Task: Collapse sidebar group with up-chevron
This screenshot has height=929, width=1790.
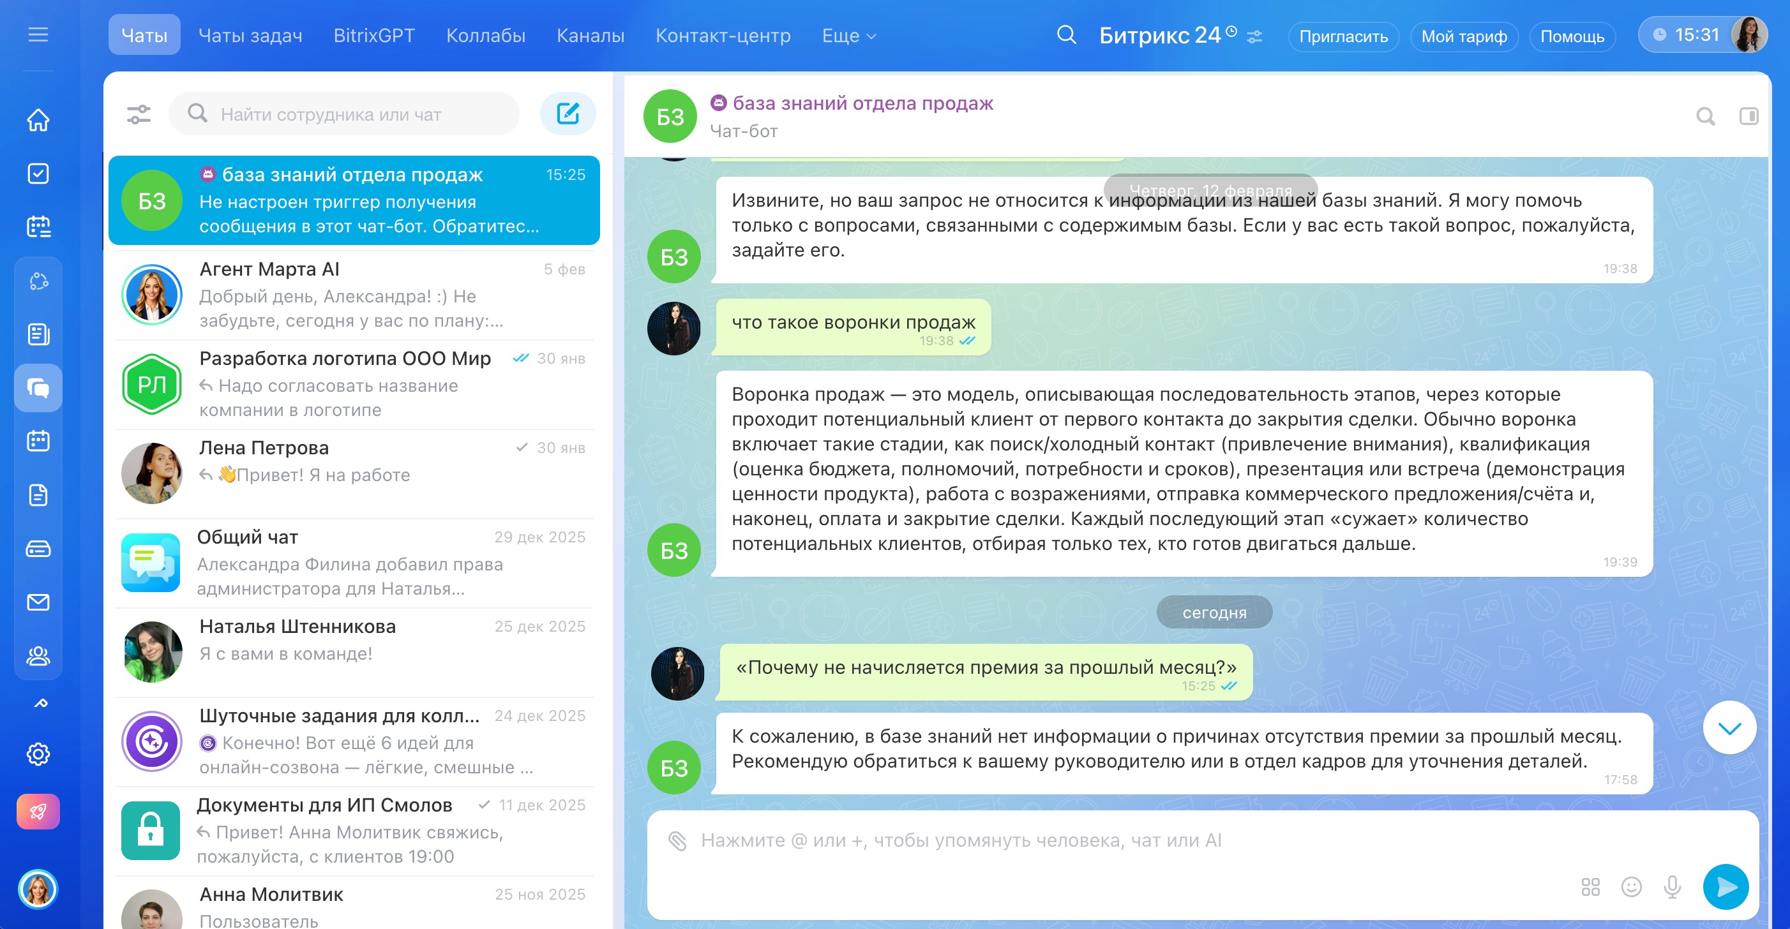Action: 40,702
